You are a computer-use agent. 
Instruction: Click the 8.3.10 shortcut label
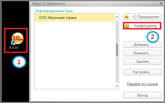point(14,48)
